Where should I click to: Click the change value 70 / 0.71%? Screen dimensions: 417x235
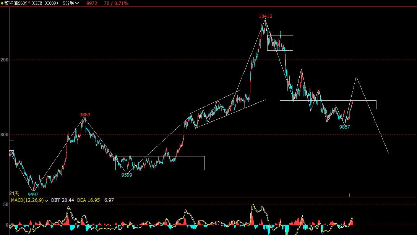point(116,3)
